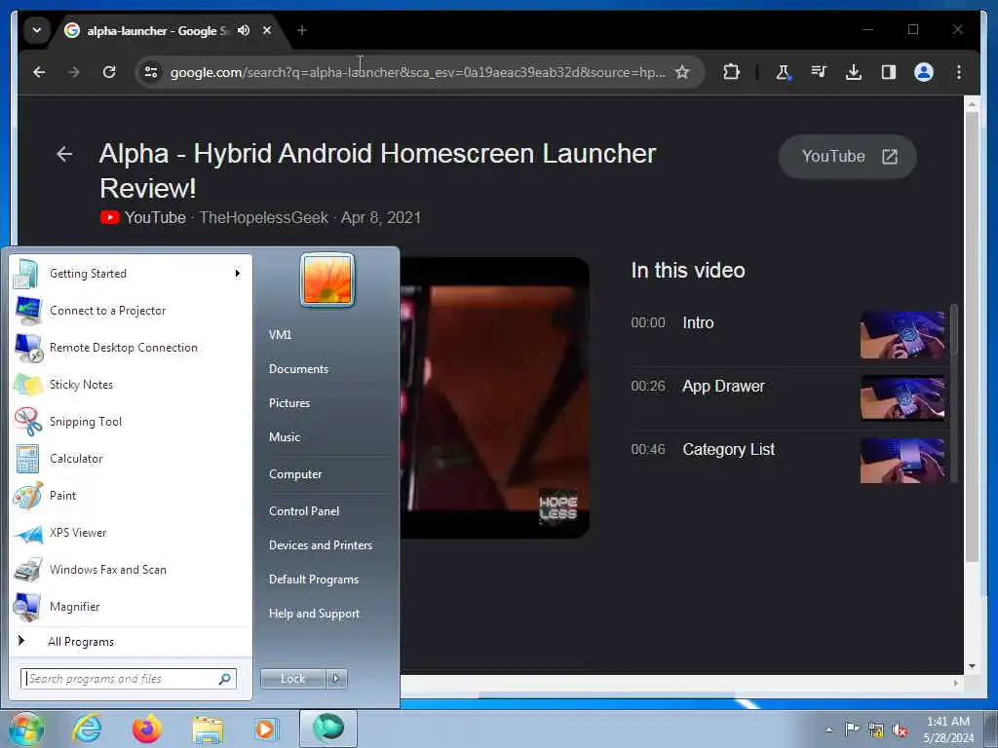The width and height of the screenshot is (998, 748).
Task: Open the media controls icon in toolbar
Action: (819, 72)
